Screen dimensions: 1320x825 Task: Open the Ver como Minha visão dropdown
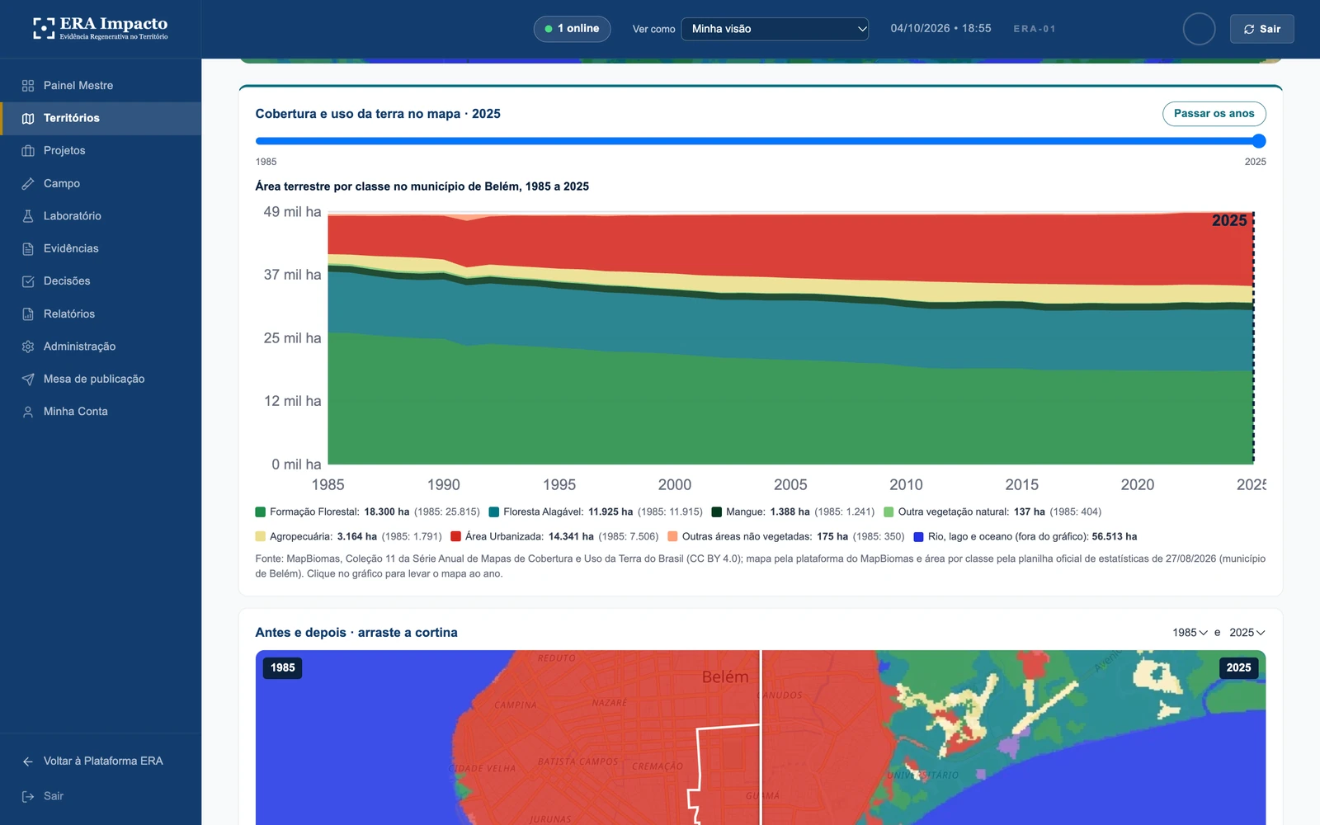(x=775, y=29)
